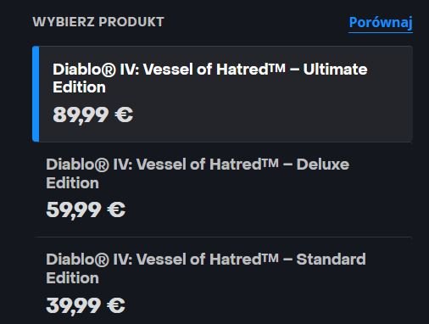429x324 pixels.
Task: Click the euro symbol of Deluxe price
Action: pyautogui.click(x=116, y=209)
